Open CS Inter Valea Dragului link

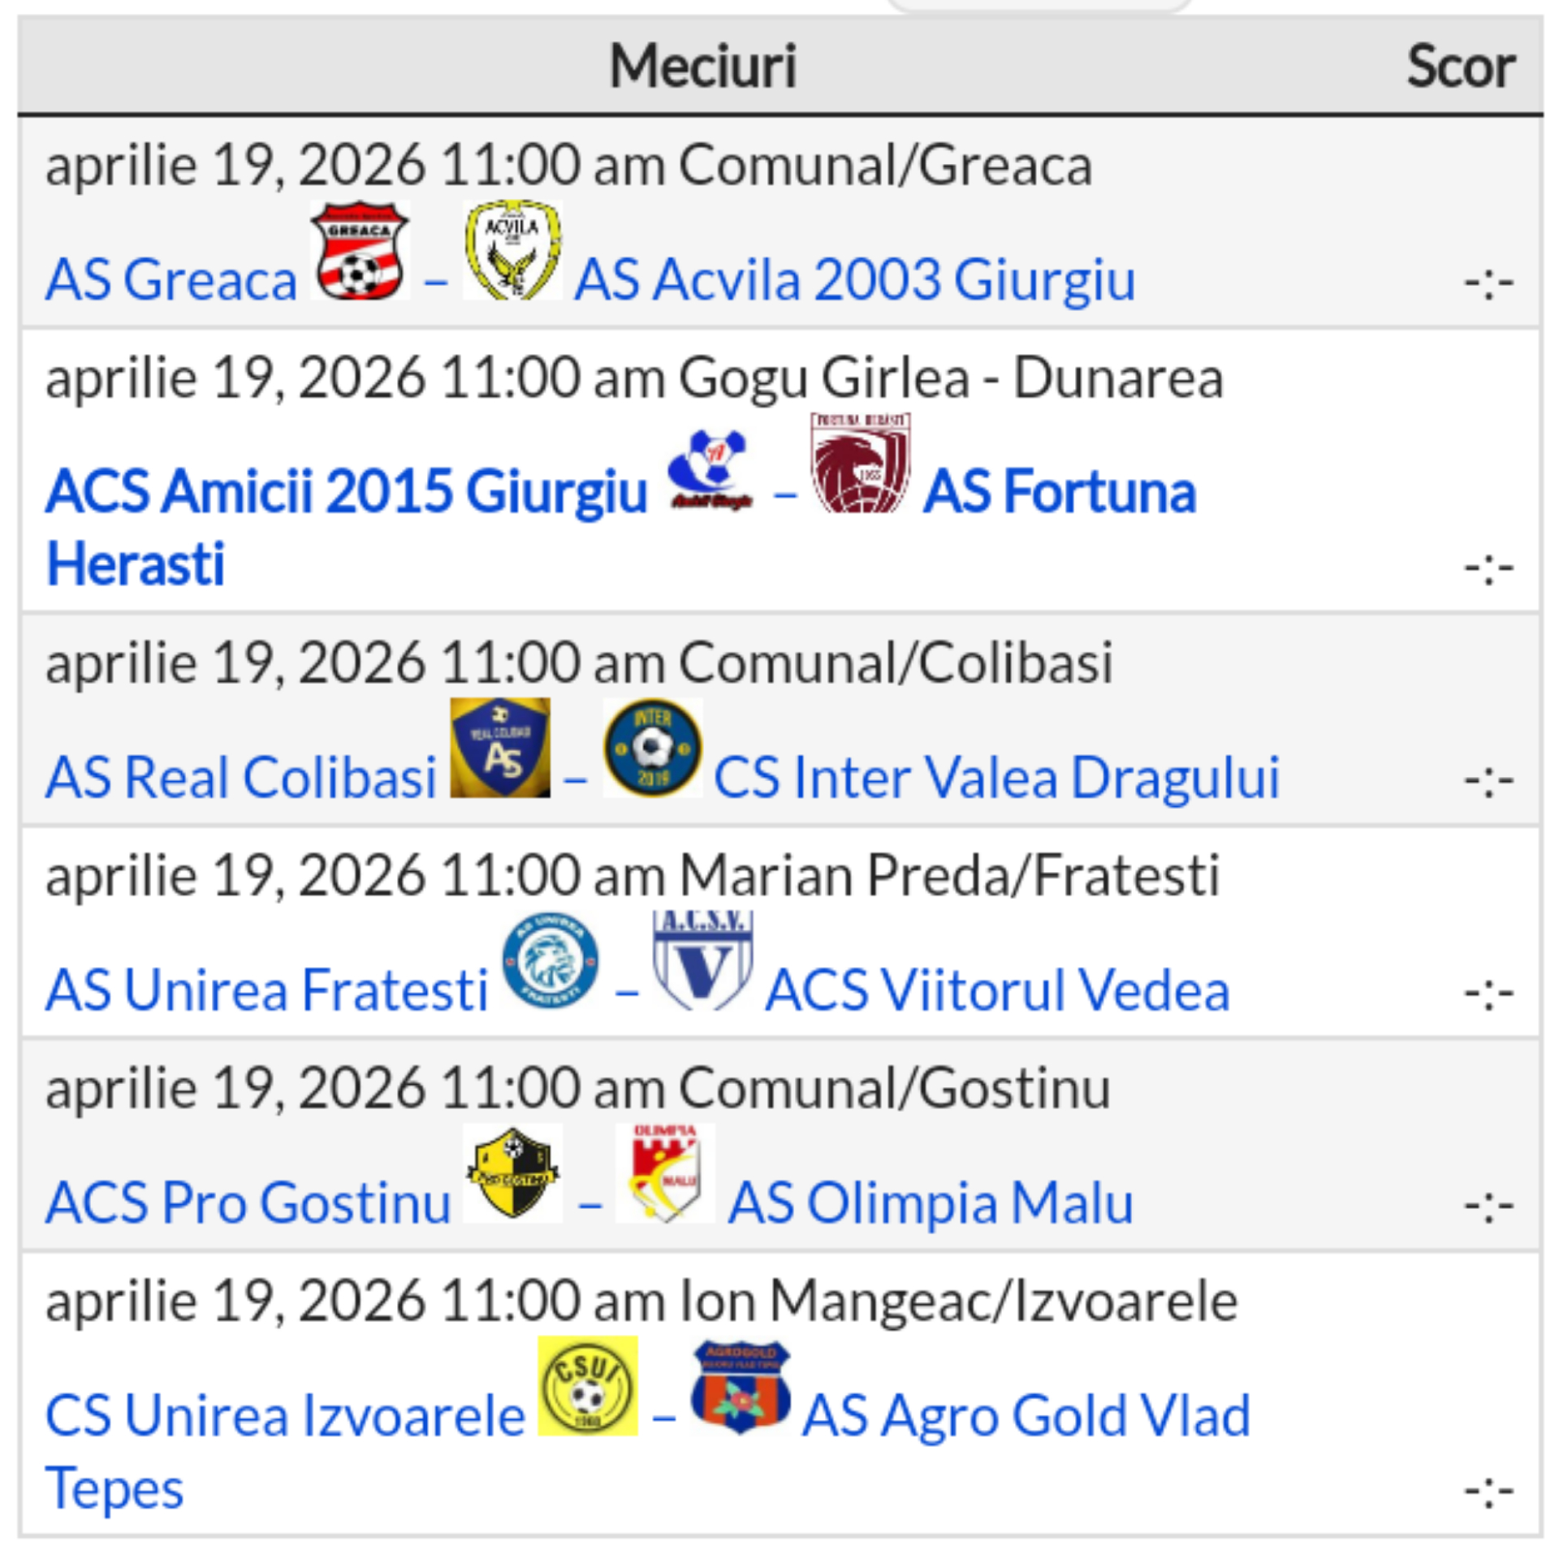click(x=996, y=777)
